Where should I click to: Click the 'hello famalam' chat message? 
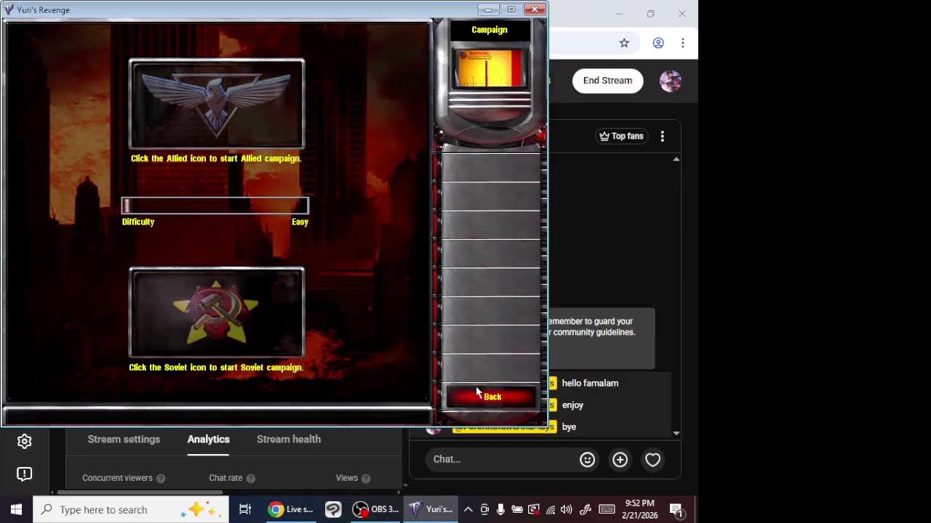(590, 383)
